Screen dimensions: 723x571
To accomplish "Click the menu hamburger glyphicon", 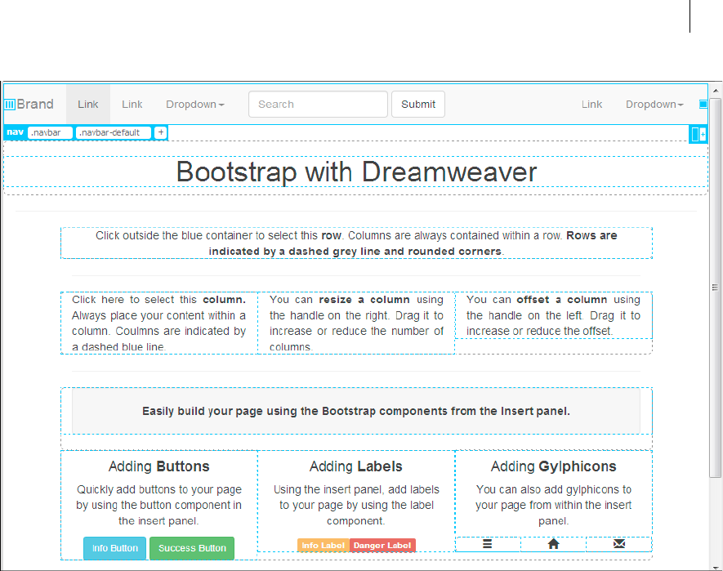I will pyautogui.click(x=487, y=544).
